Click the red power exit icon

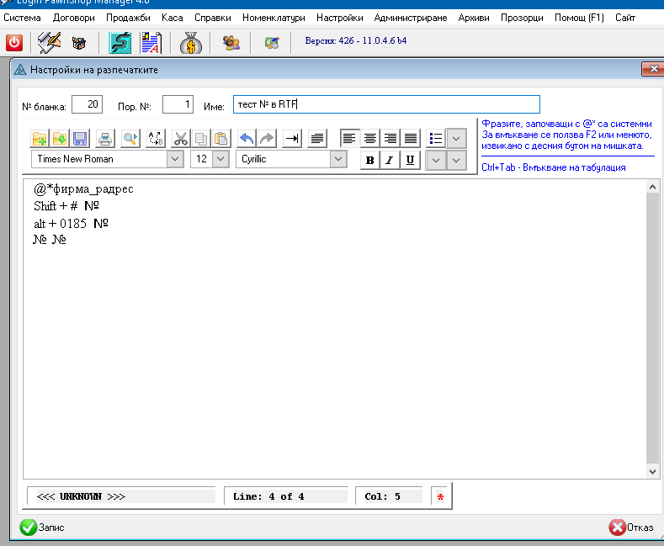[x=14, y=42]
